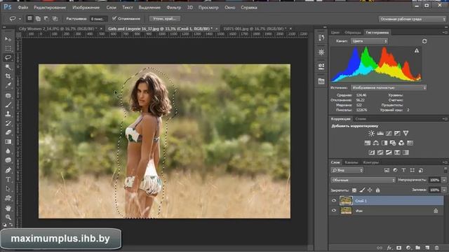Hide the Слой 1 layer

click(x=334, y=201)
